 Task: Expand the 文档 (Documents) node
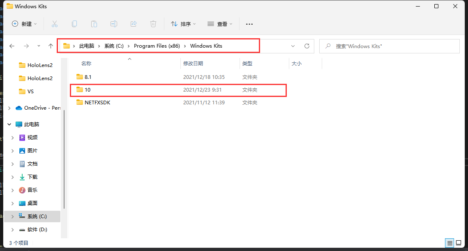[x=13, y=164]
